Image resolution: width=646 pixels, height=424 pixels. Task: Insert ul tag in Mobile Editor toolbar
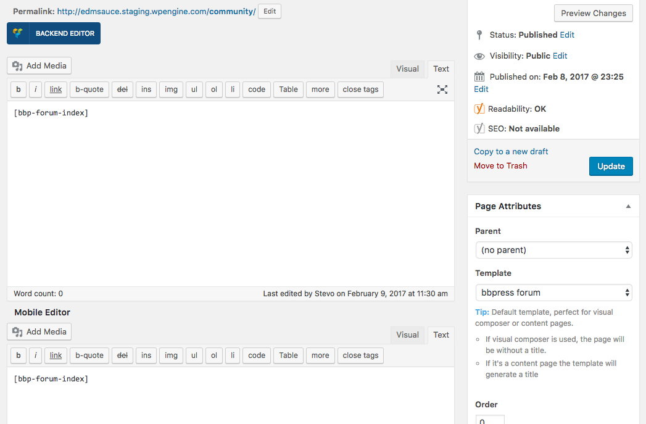[194, 355]
